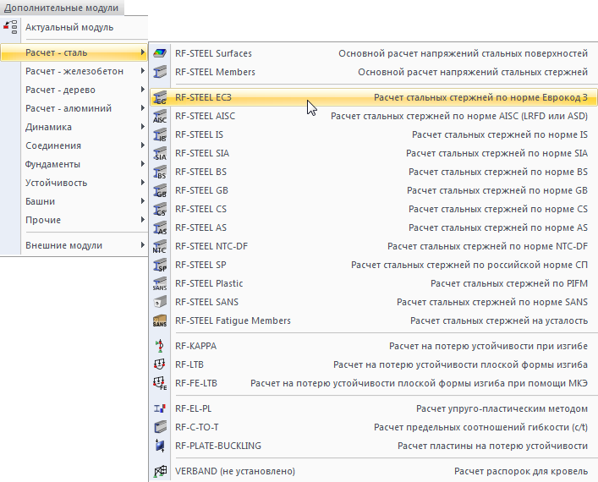
Task: Click the VERBAND module icon
Action: pos(160,472)
